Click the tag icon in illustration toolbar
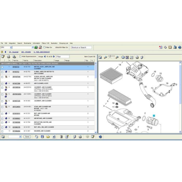The width and height of the screenshot is (182, 182). (x=142, y=57)
